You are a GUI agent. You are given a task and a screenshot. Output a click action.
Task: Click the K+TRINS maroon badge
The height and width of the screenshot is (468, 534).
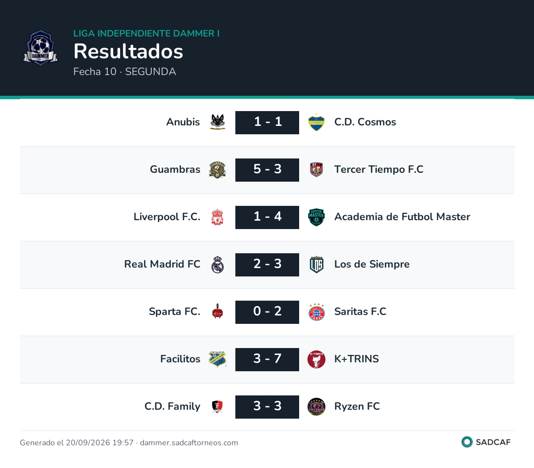316,359
